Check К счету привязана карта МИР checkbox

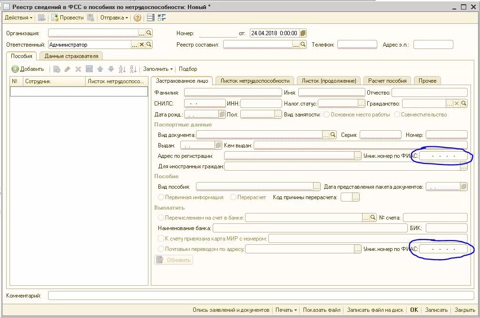[x=161, y=239]
